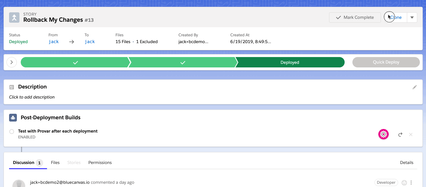Screen dimensions: 426x187
Task: Switch to the Stories tab
Action: point(74,163)
